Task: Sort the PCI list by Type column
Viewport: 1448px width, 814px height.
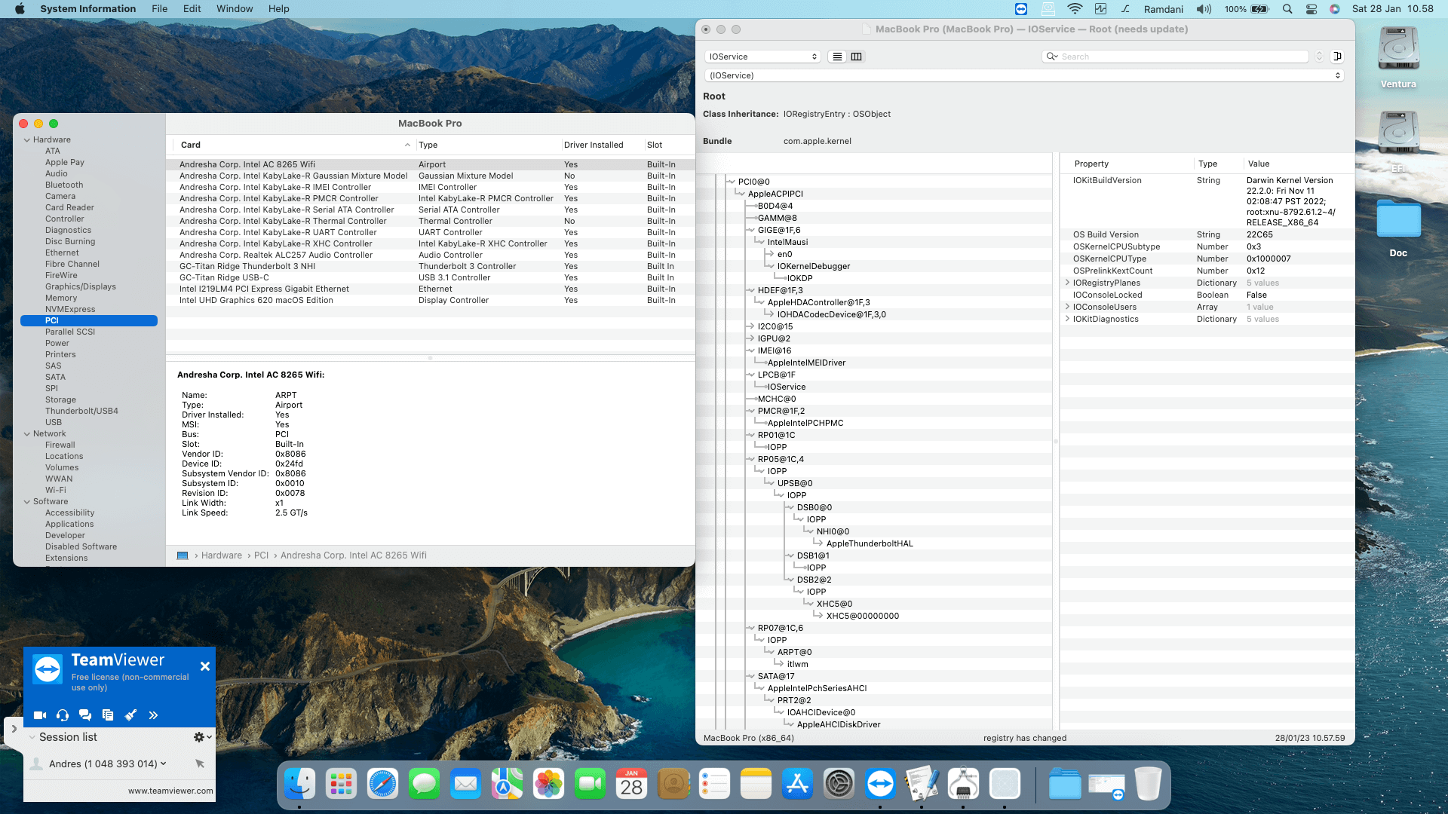Action: coord(487,145)
